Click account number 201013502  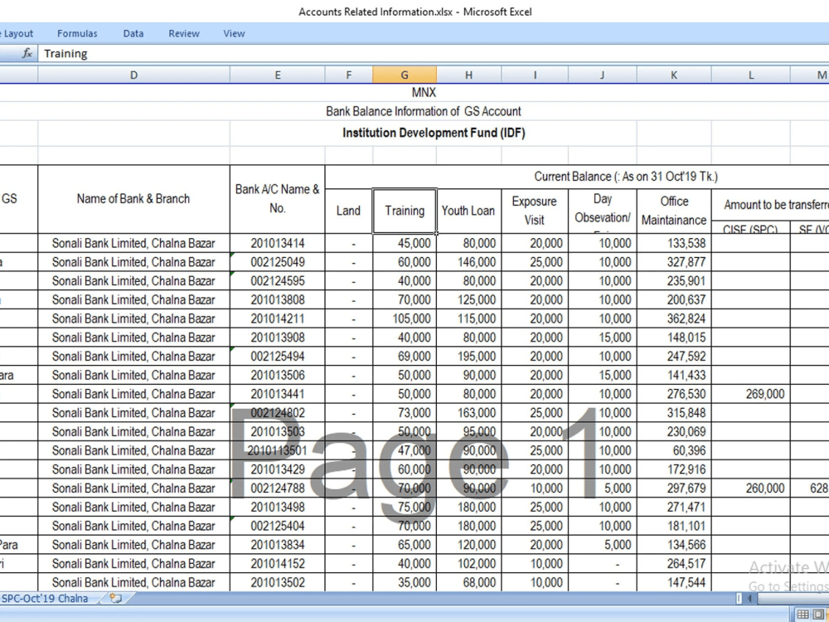click(278, 583)
